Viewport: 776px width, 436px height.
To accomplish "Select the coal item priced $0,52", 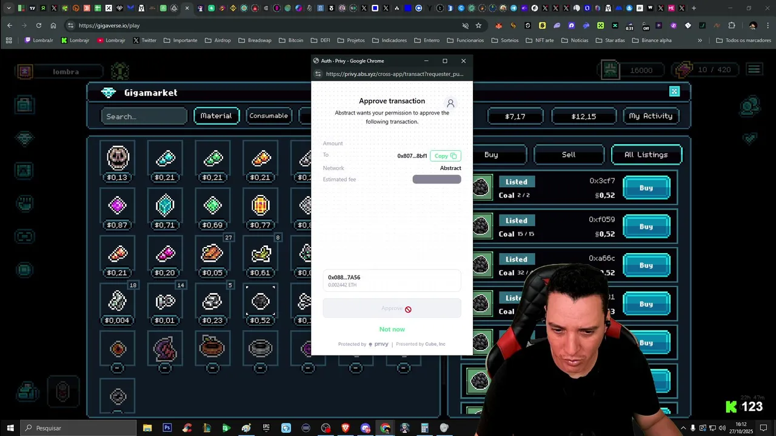I will click(x=260, y=302).
